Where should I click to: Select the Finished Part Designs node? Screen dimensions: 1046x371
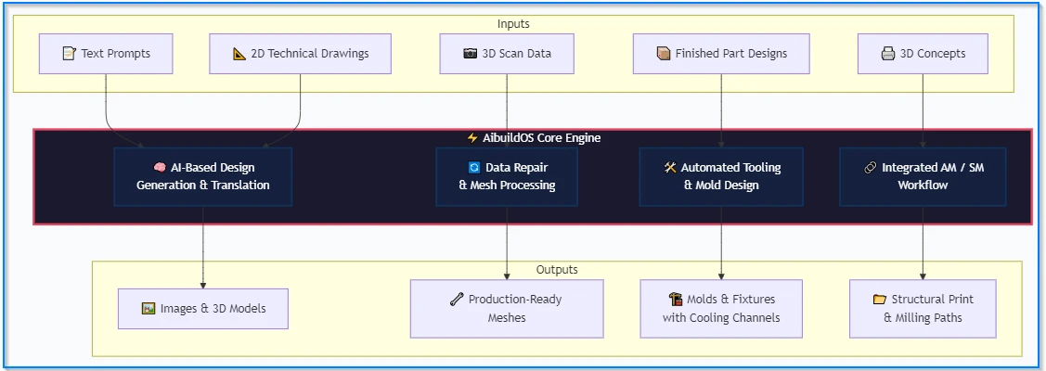click(x=721, y=53)
